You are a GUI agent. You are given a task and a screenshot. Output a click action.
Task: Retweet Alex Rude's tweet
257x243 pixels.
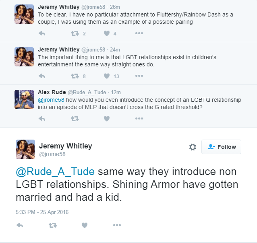coord(75,118)
